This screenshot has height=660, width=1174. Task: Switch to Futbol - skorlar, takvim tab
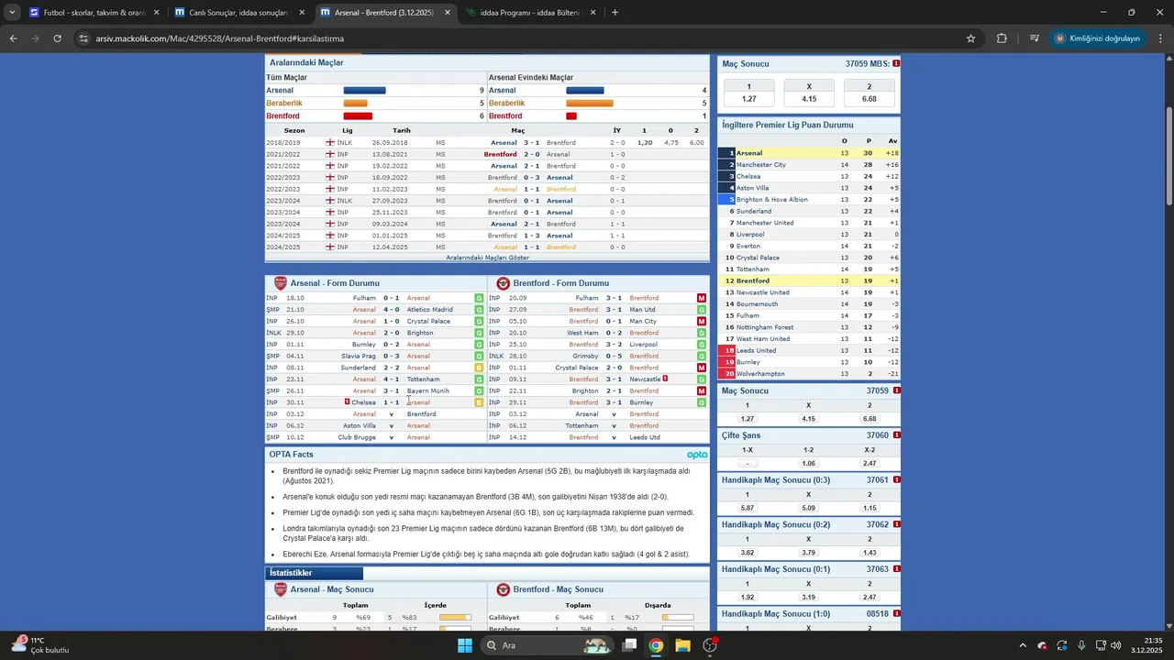click(94, 13)
